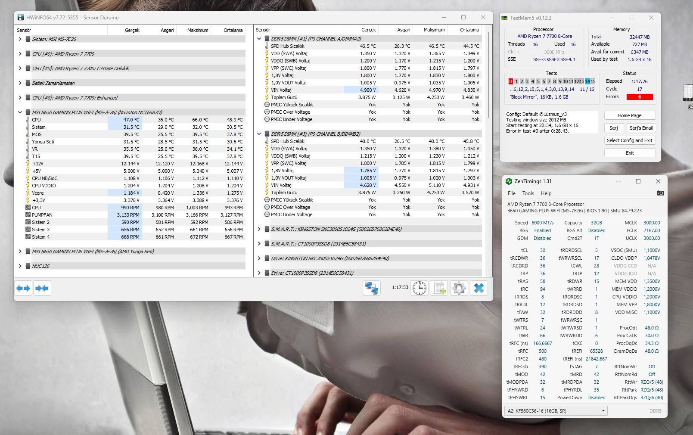693x435 pixels.
Task: Click PMIC Over Voltage status icon under DIMM #1
Action: 267,112
